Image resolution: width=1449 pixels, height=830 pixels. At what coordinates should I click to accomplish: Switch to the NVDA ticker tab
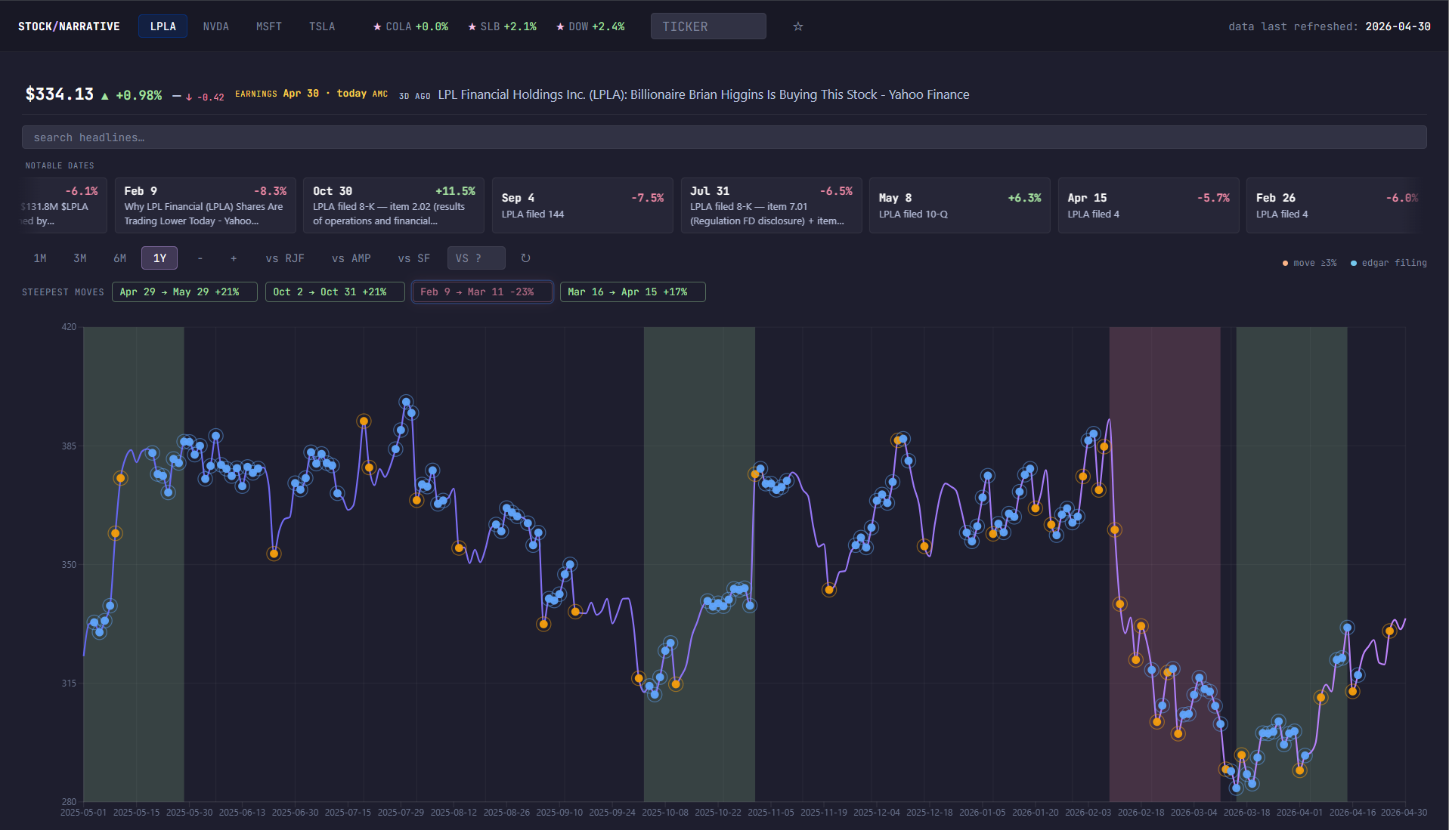[x=215, y=26]
